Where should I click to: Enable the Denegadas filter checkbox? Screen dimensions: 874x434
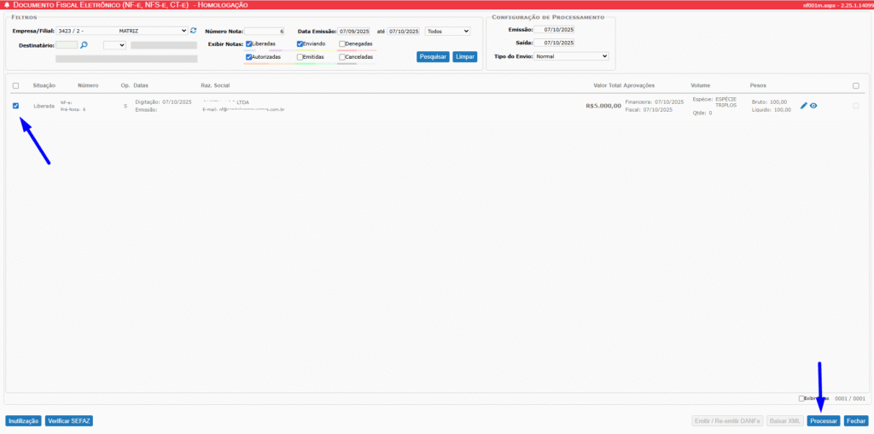point(342,43)
